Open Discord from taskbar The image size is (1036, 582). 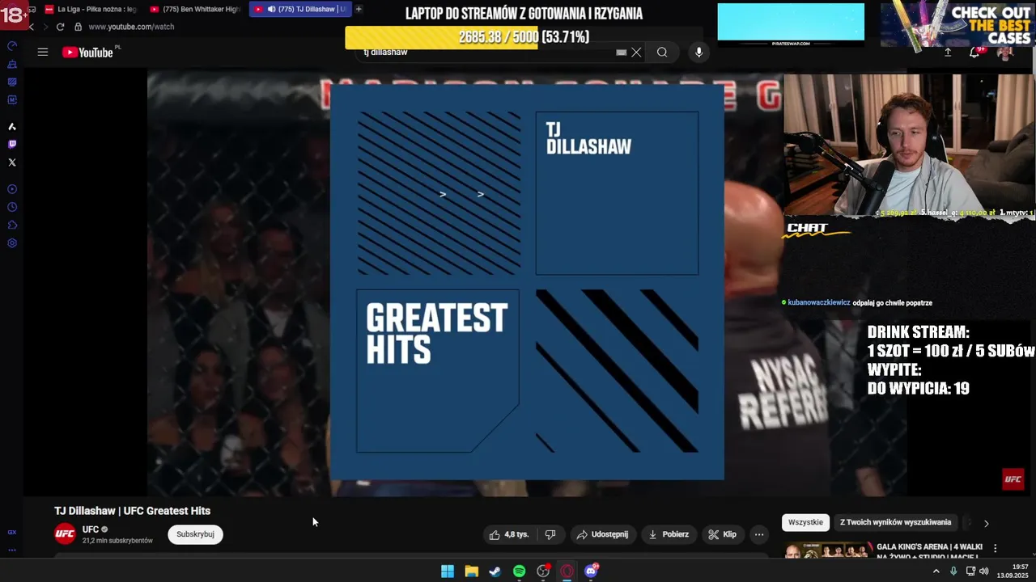591,571
